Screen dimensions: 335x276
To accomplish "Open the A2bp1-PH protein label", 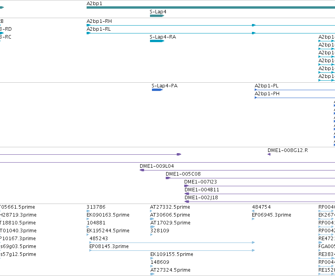I will point(267,94).
